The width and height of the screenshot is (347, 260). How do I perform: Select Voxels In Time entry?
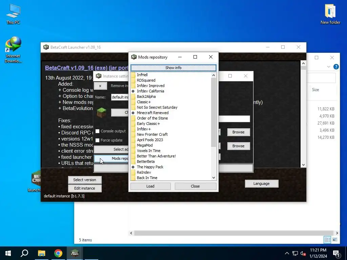[x=148, y=151]
